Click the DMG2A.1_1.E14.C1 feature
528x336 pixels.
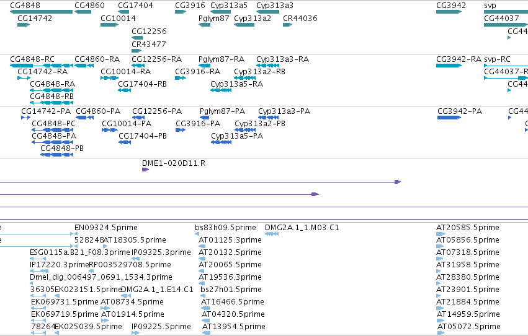pos(126,296)
